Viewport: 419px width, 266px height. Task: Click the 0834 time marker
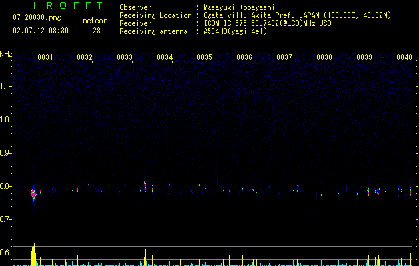(165, 57)
